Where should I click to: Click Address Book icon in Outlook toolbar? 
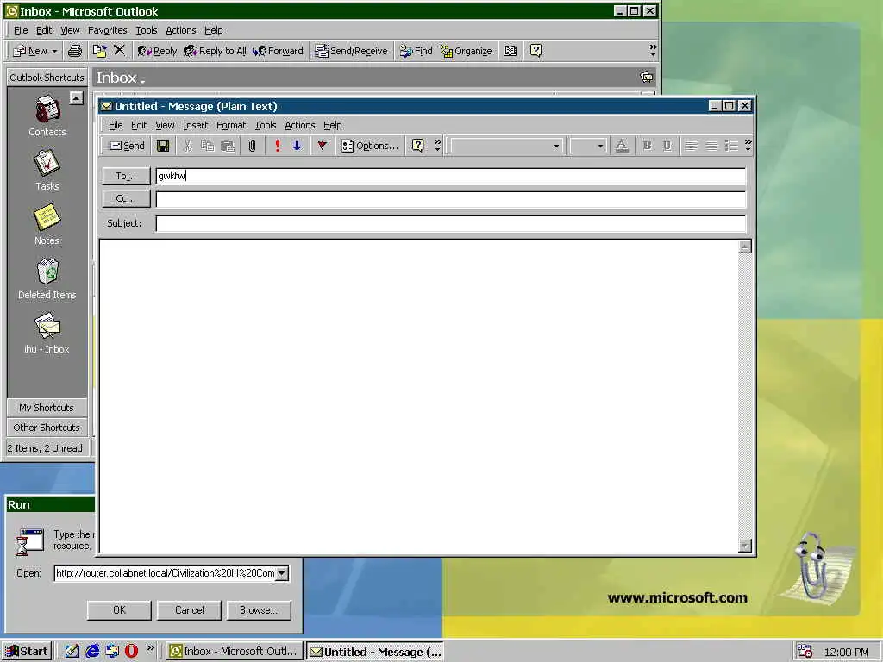tap(510, 51)
